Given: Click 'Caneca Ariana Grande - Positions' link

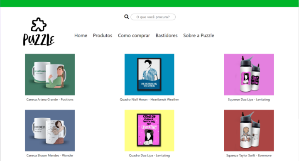Looking at the screenshot, I should pyautogui.click(x=50, y=100).
